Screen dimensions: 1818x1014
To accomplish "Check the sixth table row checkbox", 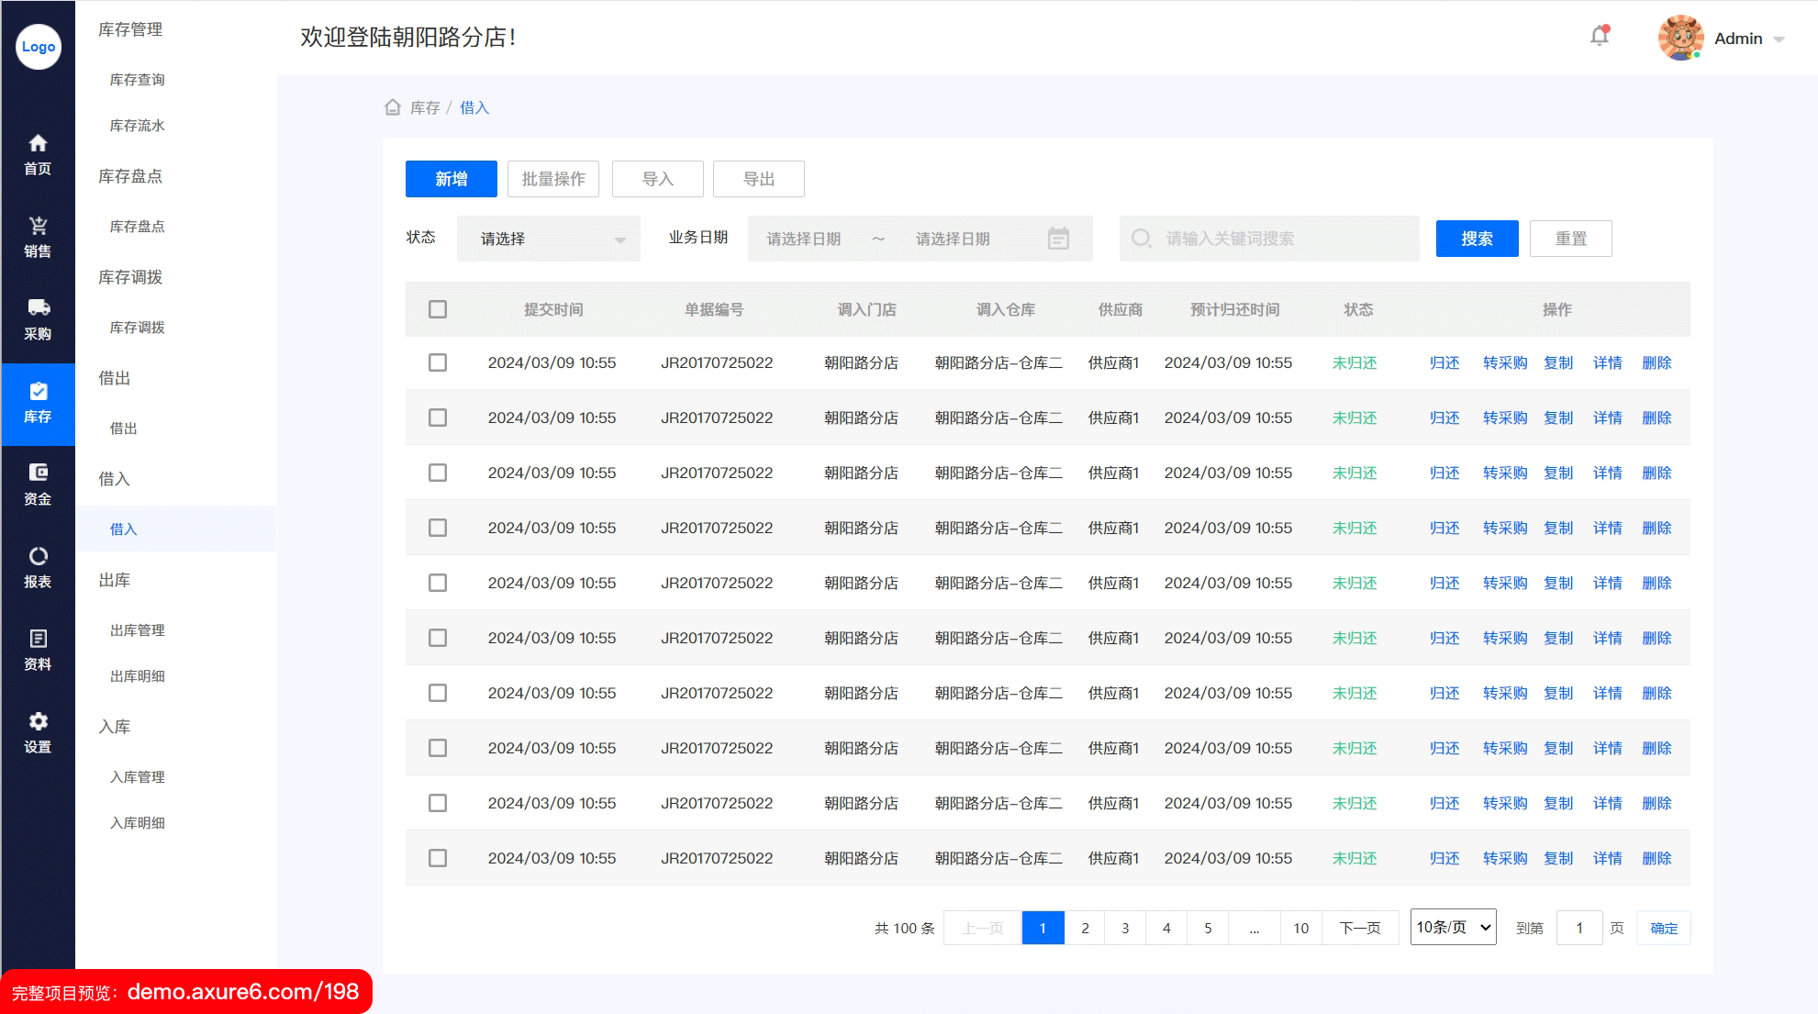I will (438, 638).
